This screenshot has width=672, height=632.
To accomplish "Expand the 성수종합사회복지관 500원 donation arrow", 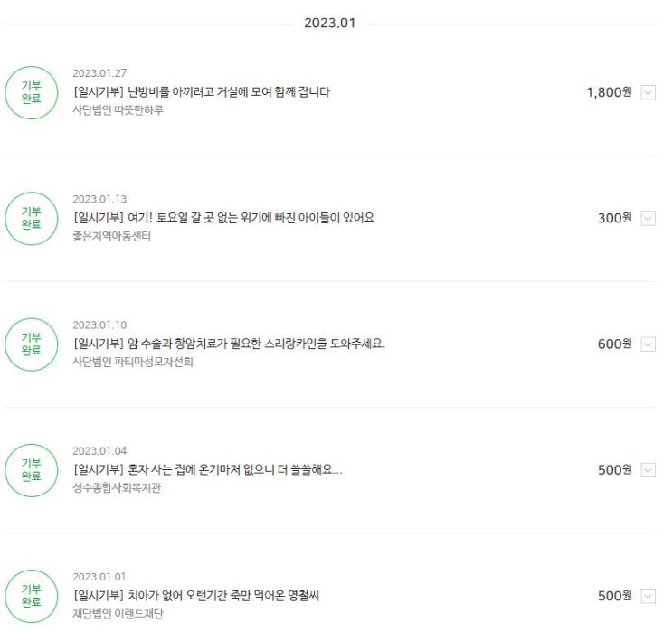I will tap(648, 470).
